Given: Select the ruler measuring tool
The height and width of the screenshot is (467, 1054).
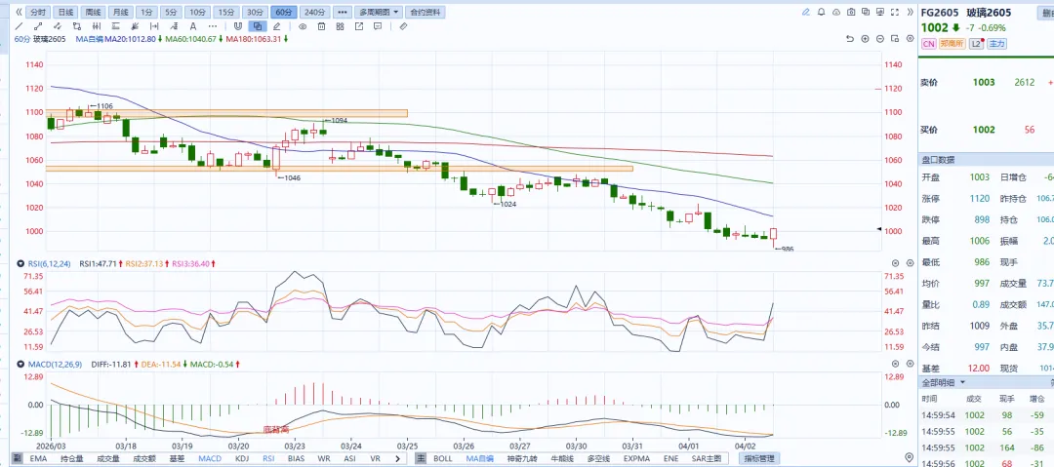Looking at the screenshot, I should click(403, 26).
